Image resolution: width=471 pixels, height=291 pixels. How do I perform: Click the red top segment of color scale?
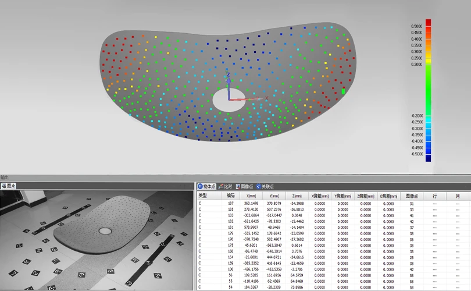(x=428, y=23)
